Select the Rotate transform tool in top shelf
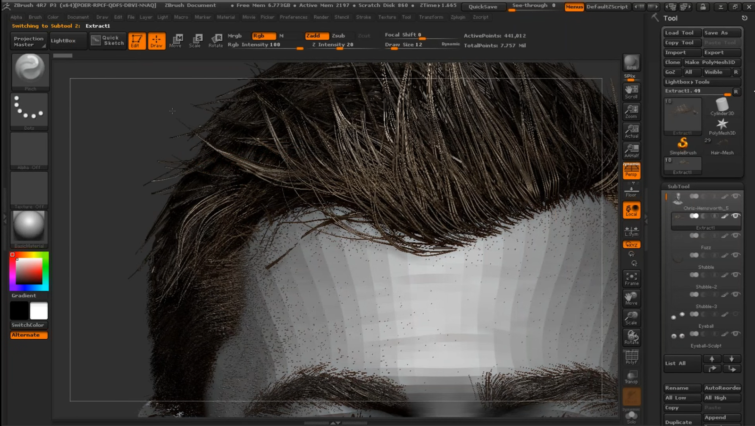Screen dimensions: 755x426 pyautogui.click(x=216, y=41)
